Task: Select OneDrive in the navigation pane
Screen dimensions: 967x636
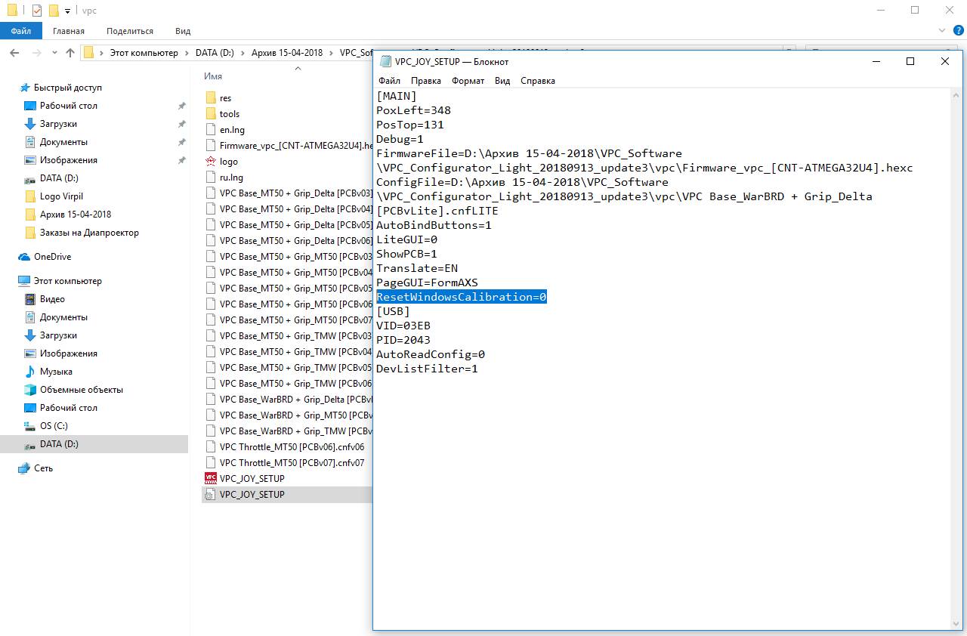Action: (52, 257)
